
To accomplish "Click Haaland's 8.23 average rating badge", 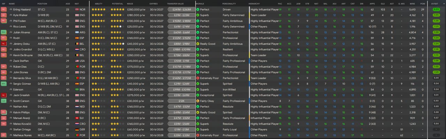I will [436, 10].
